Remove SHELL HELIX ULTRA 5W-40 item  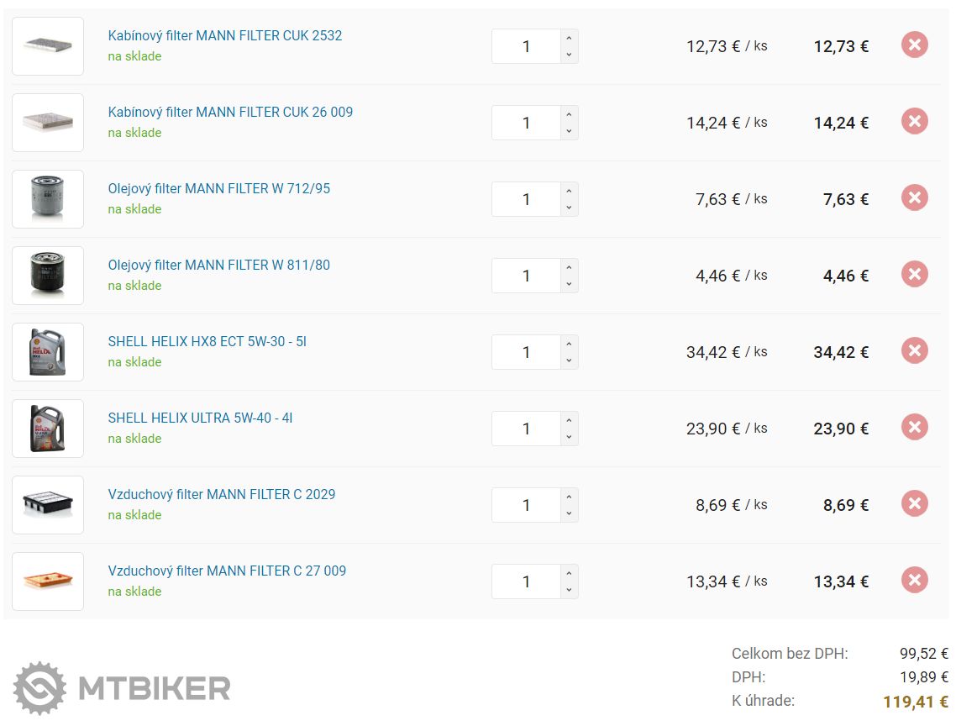pyautogui.click(x=914, y=427)
